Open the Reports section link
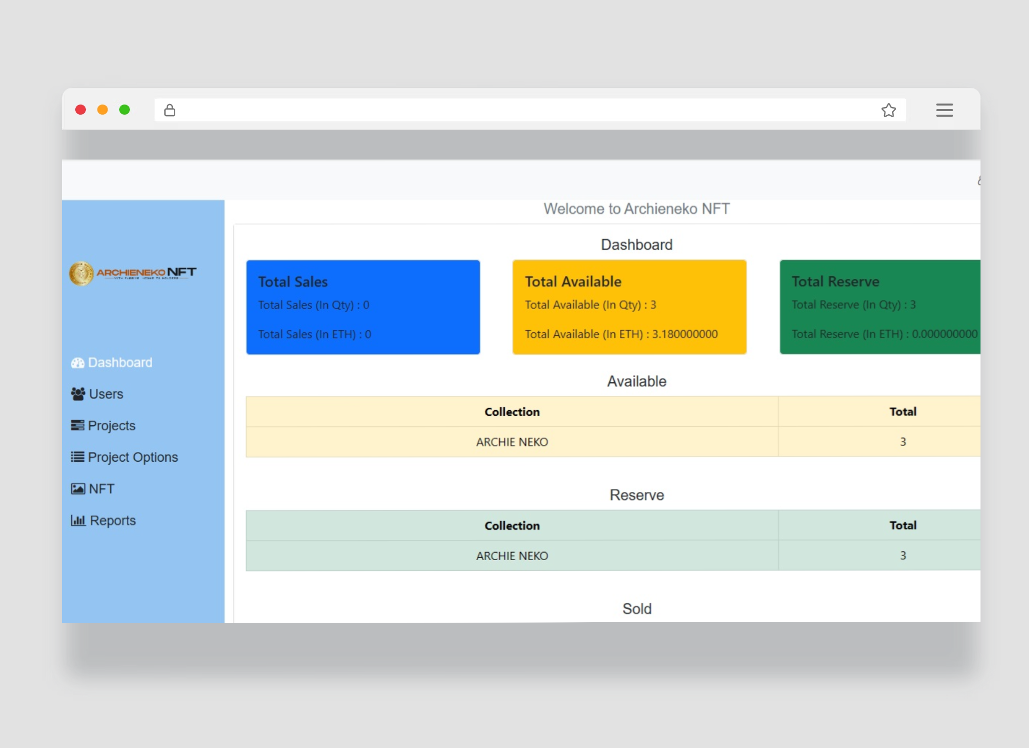The height and width of the screenshot is (748, 1029). click(x=113, y=520)
